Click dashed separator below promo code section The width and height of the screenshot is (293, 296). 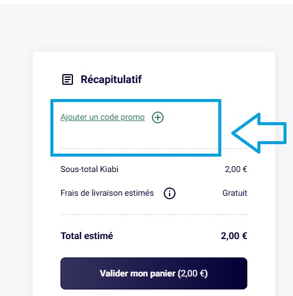coord(154,148)
